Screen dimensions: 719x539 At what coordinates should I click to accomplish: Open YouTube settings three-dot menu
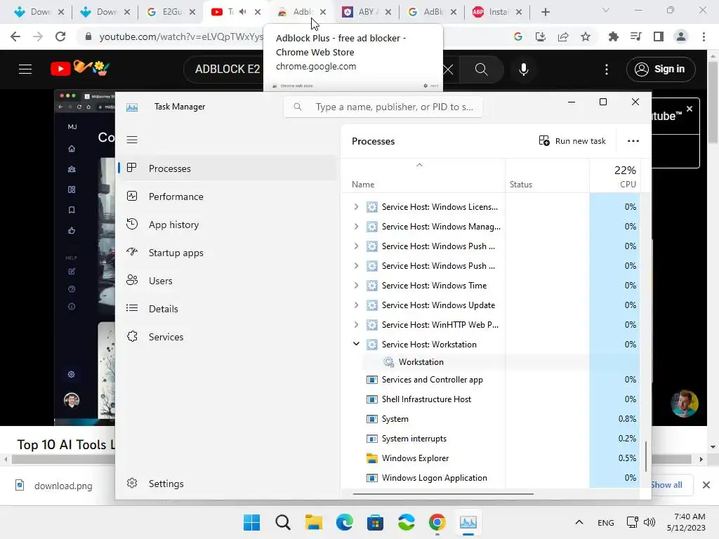pos(607,69)
